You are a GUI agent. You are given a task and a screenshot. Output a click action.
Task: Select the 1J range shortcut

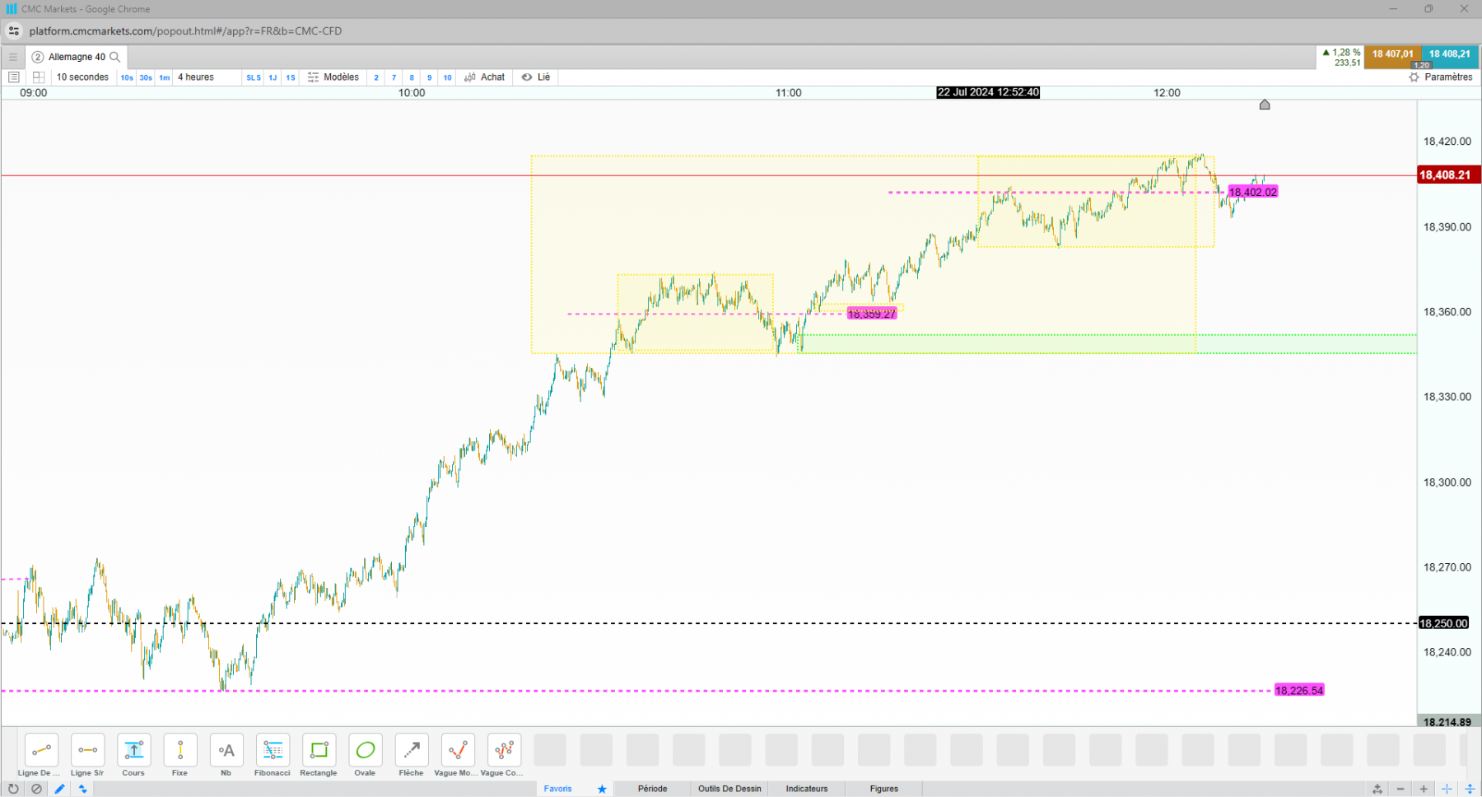click(x=273, y=77)
